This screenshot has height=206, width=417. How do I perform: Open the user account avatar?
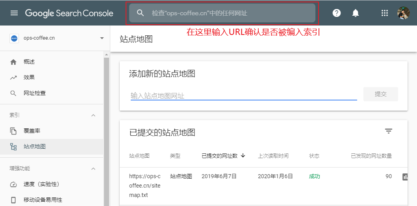[x=403, y=13]
